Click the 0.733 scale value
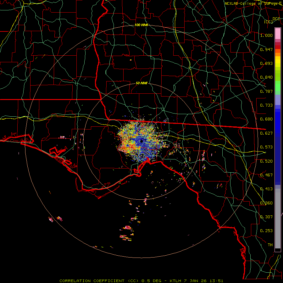 tap(266, 105)
